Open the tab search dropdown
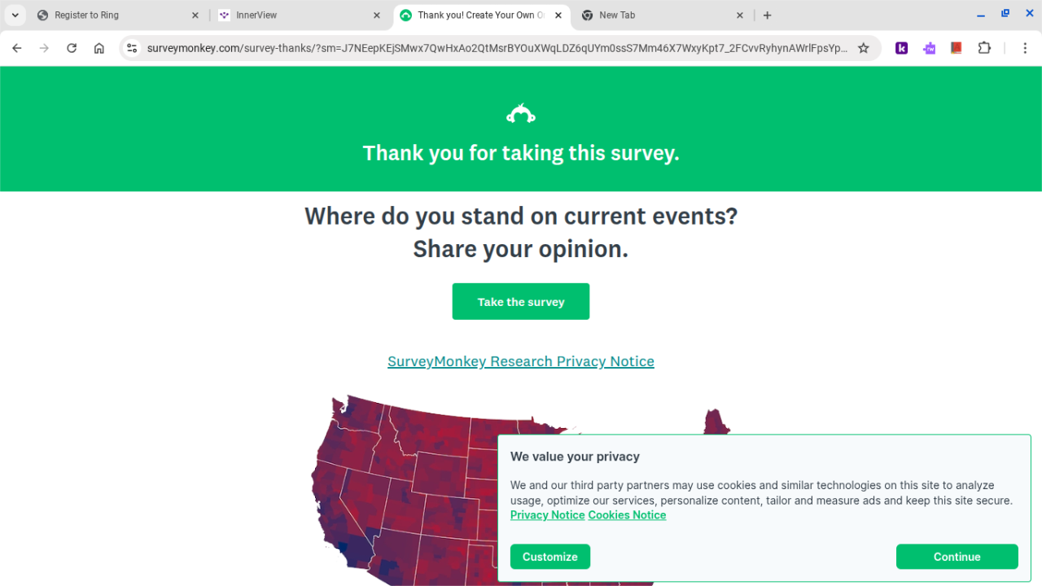The height and width of the screenshot is (586, 1042). pyautogui.click(x=15, y=15)
